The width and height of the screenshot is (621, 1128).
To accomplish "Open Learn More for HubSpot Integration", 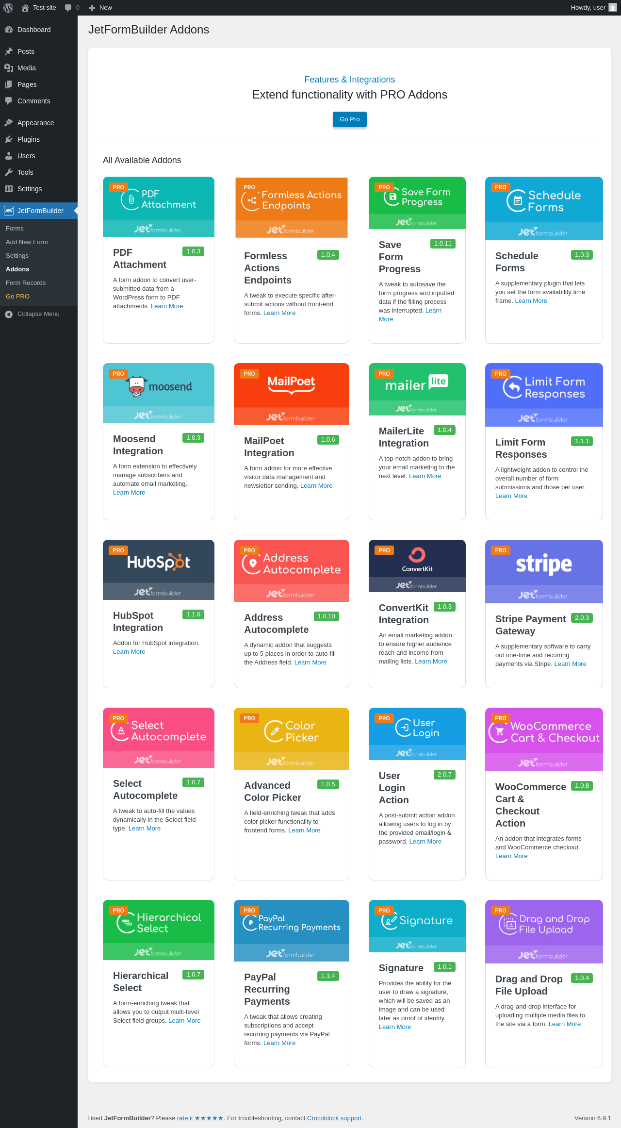I will pos(129,652).
